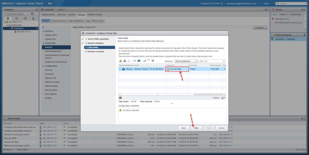Click the Next button in the wizard
The width and height of the screenshot is (309, 155).
pos(196,128)
